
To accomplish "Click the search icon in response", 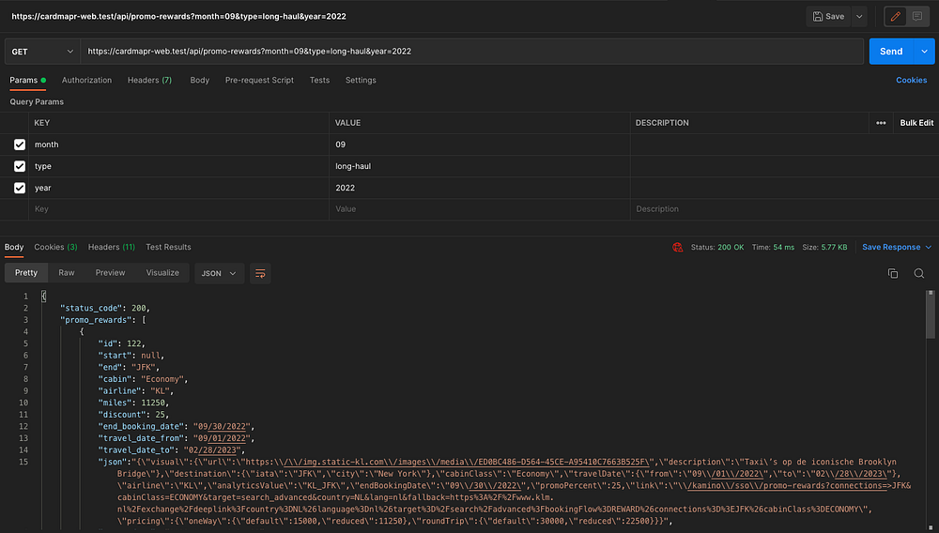I will click(x=919, y=273).
